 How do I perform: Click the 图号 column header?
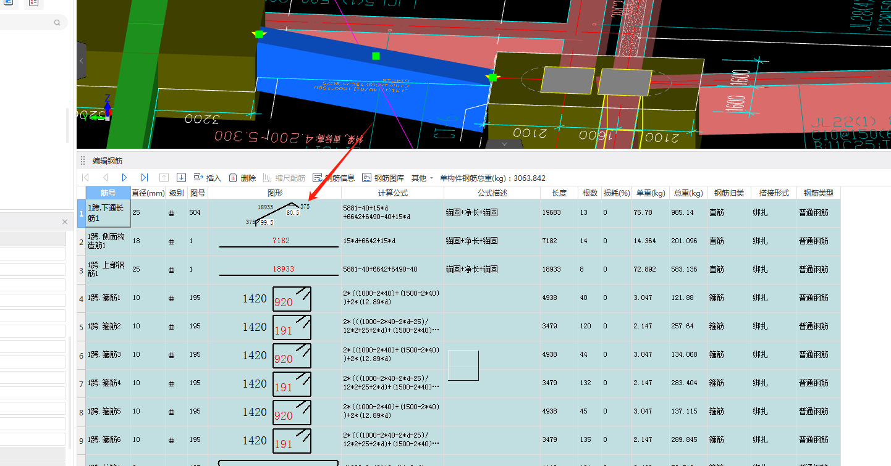pos(198,193)
